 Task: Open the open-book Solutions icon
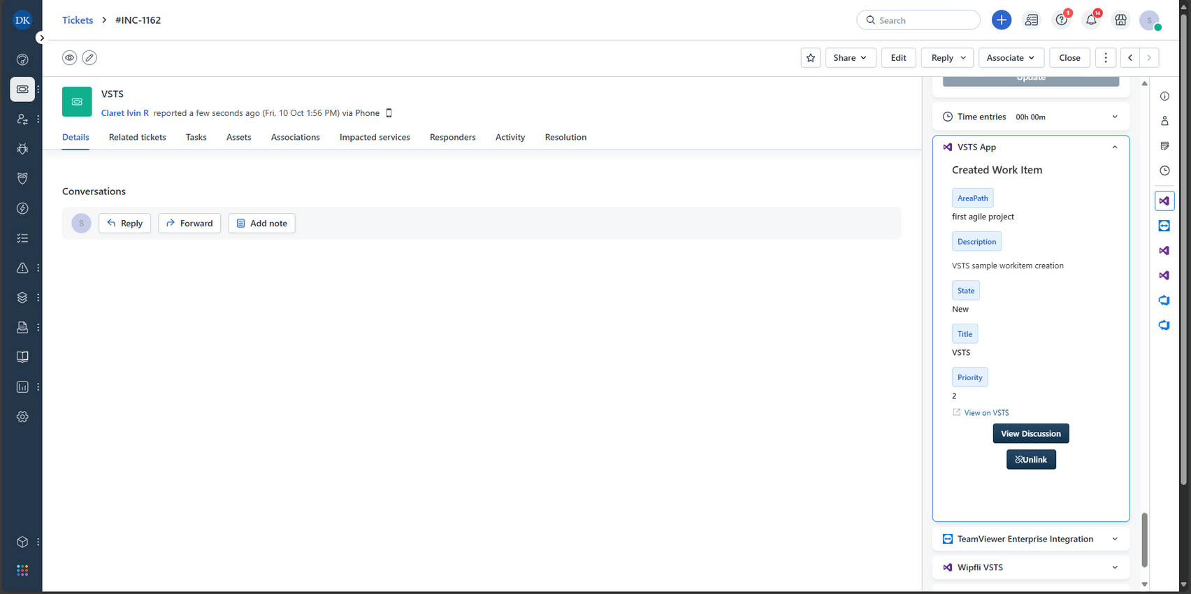tap(22, 357)
